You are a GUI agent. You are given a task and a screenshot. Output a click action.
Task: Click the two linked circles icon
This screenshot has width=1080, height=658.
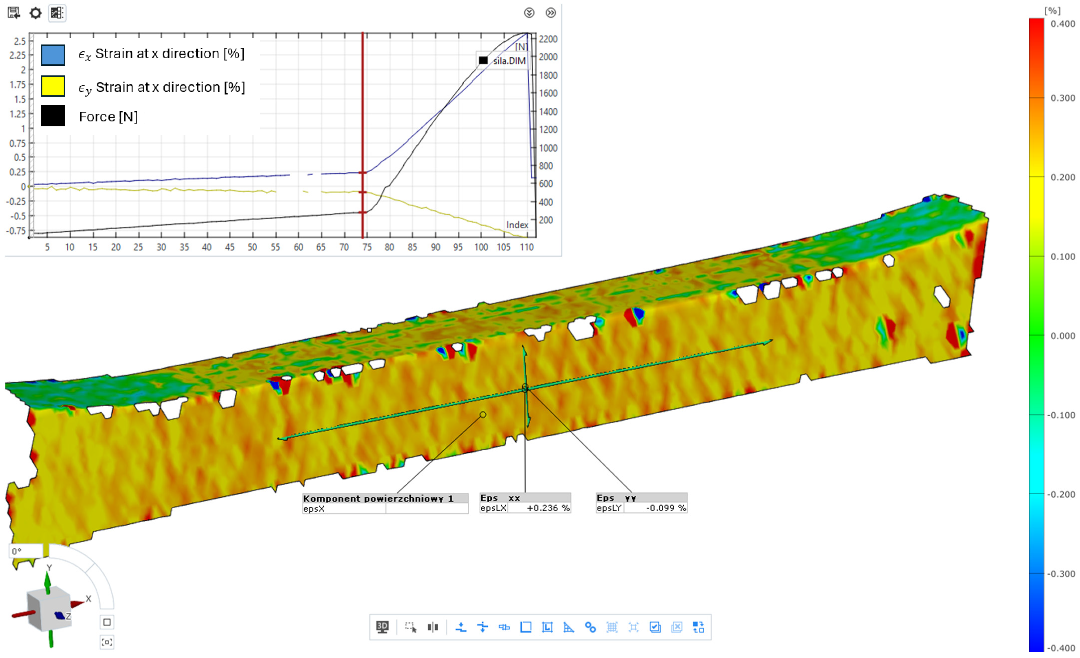click(590, 627)
